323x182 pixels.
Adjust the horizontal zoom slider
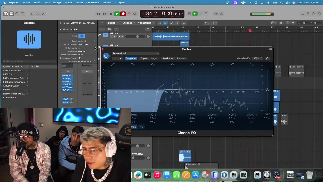[x=315, y=23]
